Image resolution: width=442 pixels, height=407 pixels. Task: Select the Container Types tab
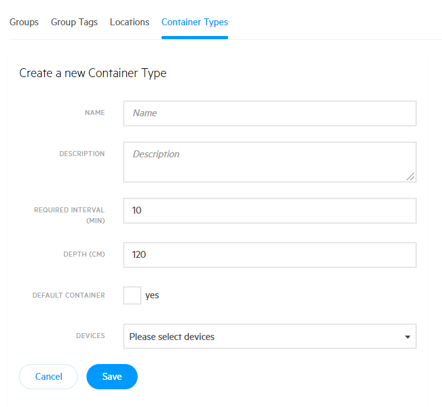pos(194,22)
